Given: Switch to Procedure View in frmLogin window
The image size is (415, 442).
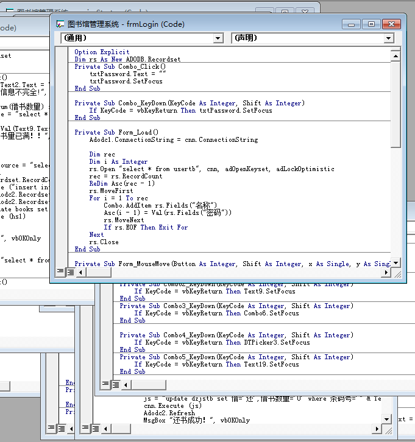Looking at the screenshot, I should click(60, 272).
